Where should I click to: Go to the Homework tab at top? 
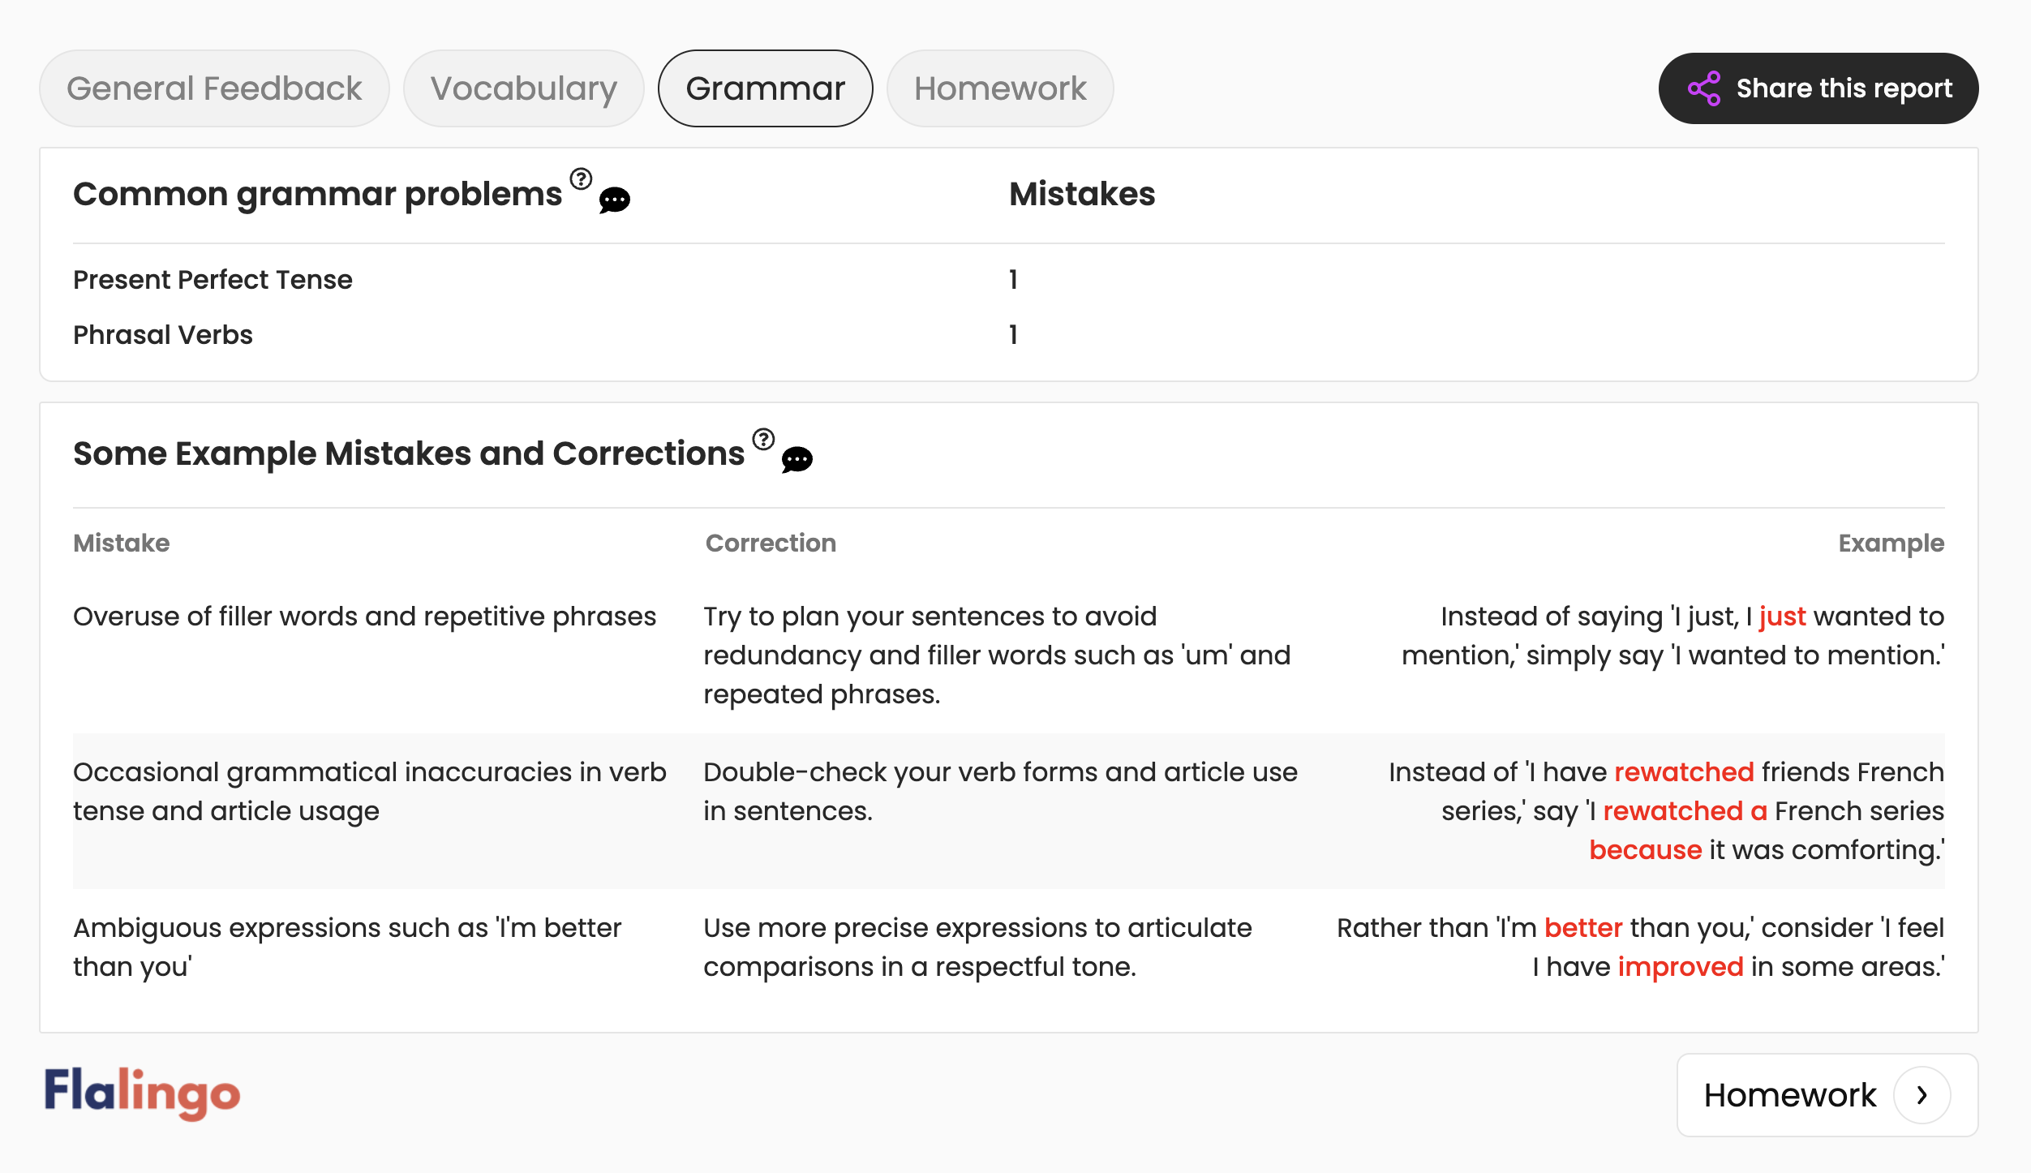pyautogui.click(x=1000, y=88)
